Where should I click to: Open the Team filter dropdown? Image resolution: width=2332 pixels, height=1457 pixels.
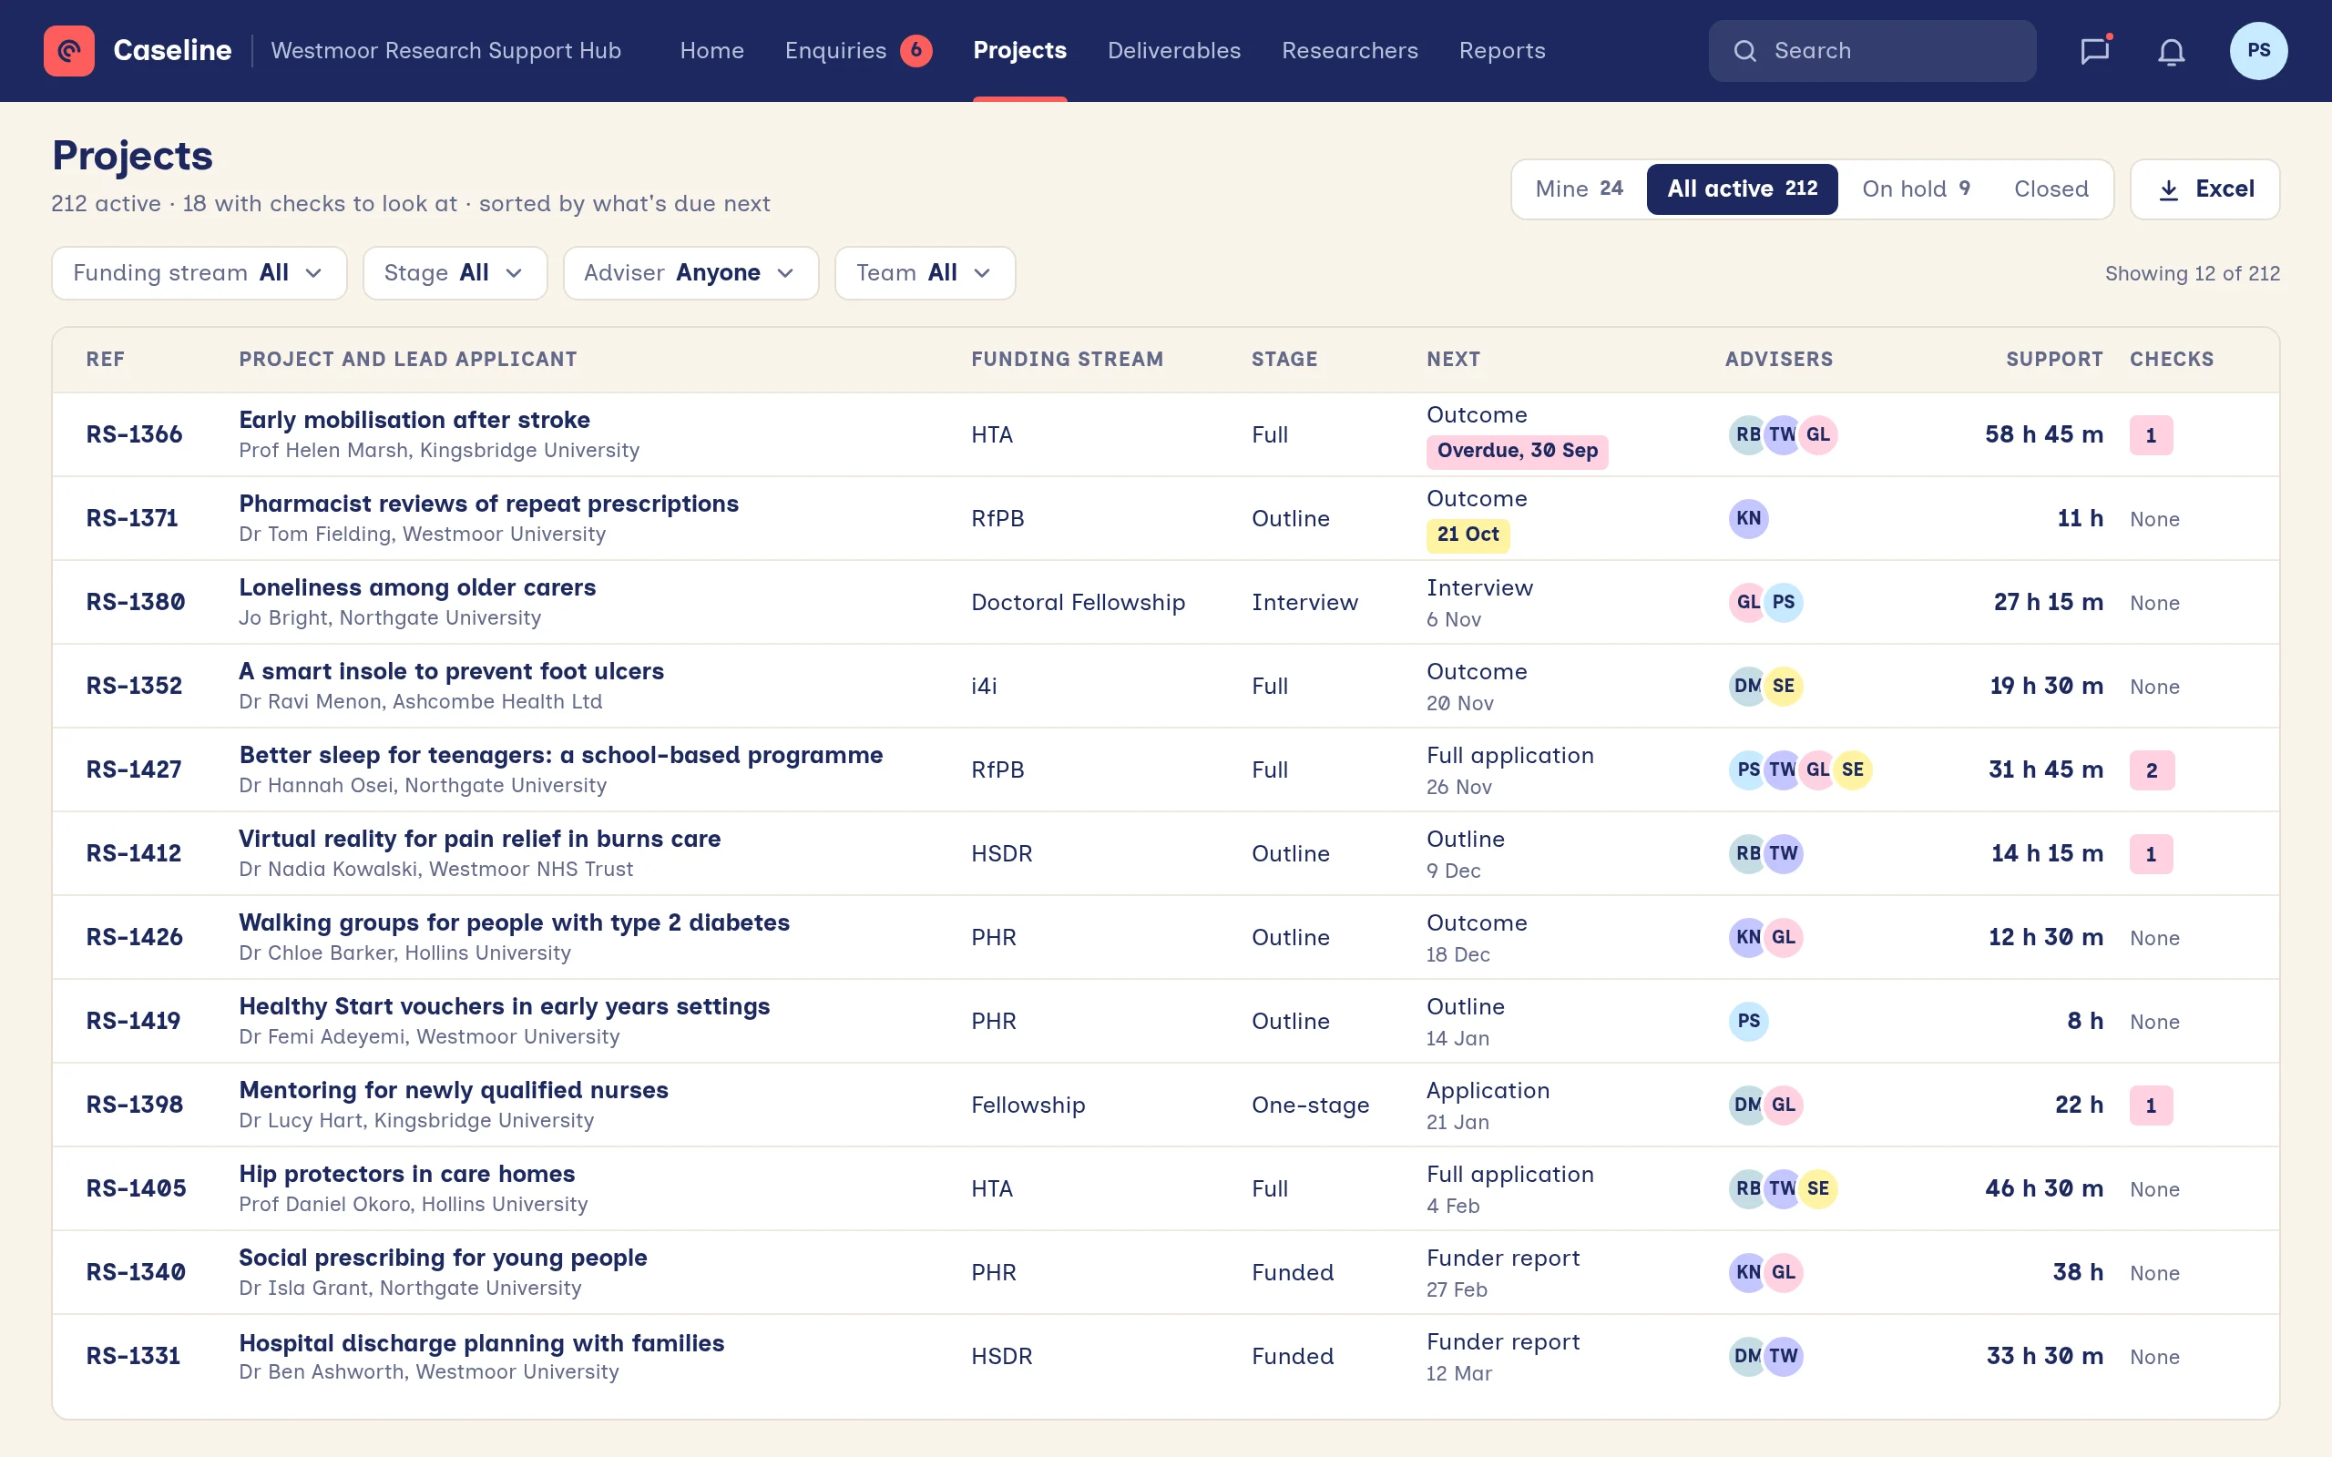pos(926,274)
